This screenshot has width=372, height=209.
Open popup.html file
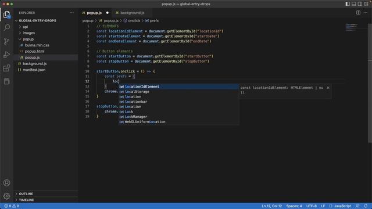tap(35, 51)
